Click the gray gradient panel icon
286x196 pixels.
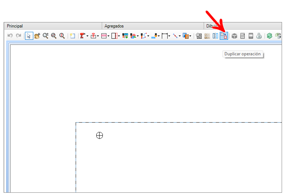click(251, 36)
